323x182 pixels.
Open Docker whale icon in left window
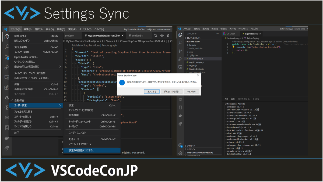coord(7,138)
